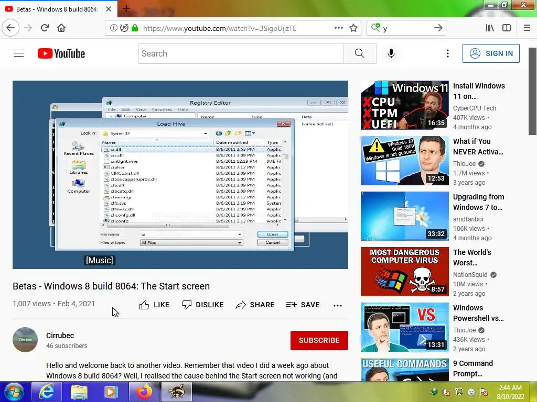Bookmark this page with the star icon

[x=353, y=28]
